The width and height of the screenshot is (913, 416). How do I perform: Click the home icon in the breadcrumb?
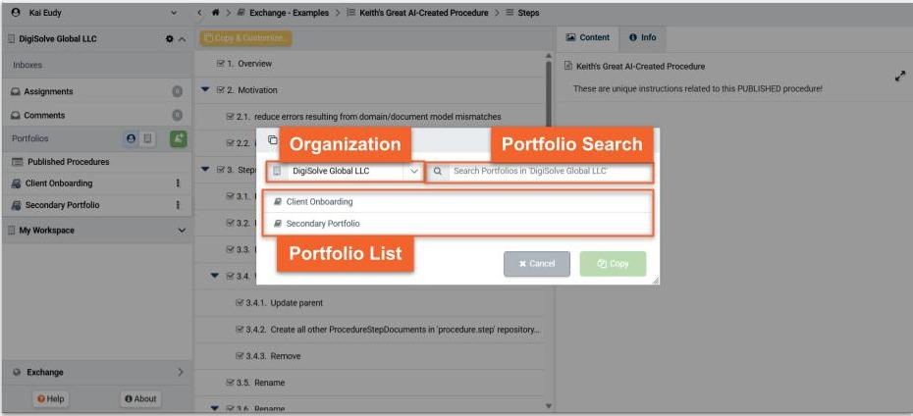[213, 13]
